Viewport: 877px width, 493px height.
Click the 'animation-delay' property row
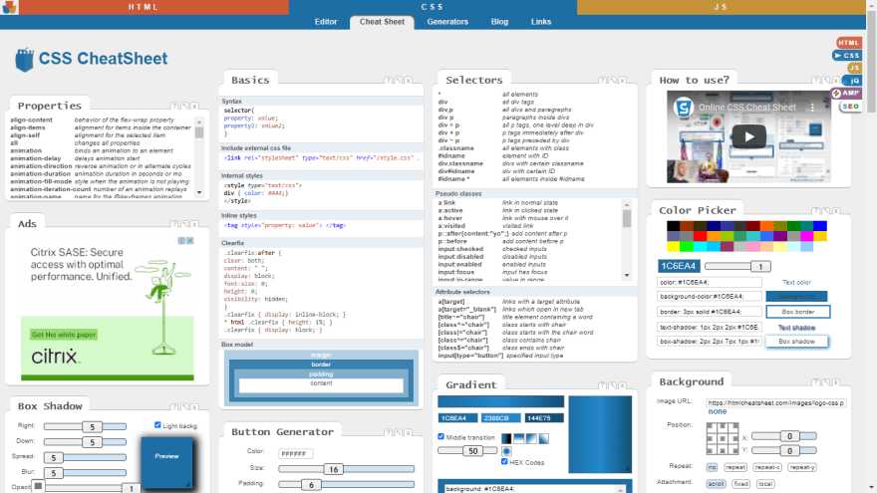tap(102, 158)
